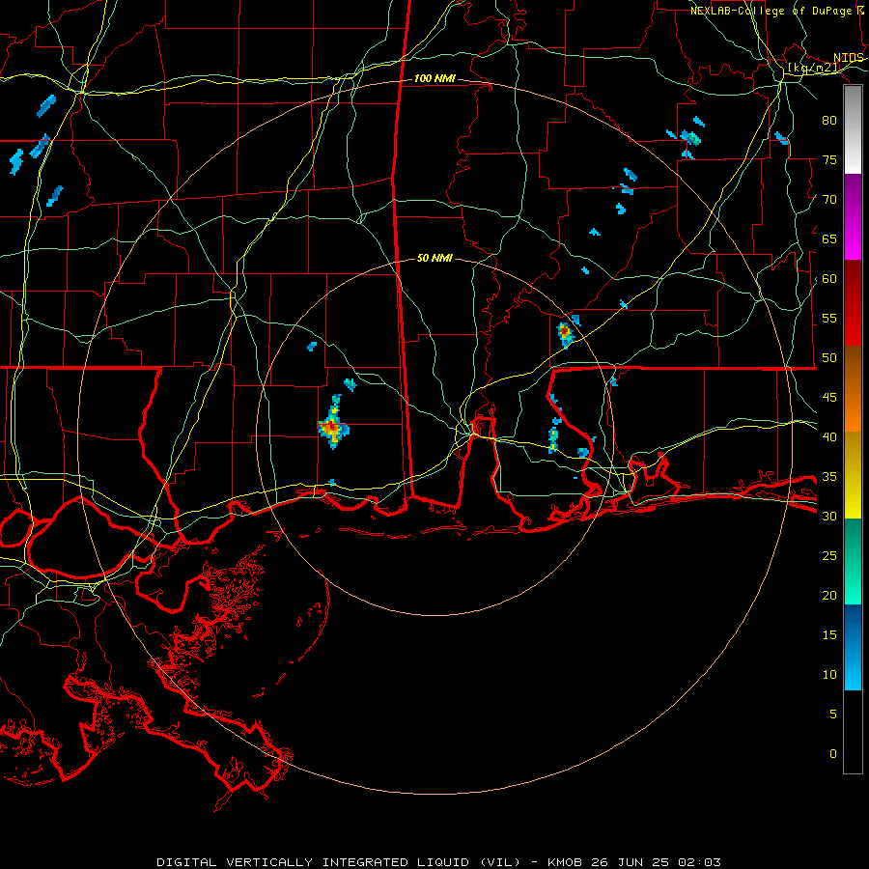Click the 55 value on the VIL scale

[829, 318]
